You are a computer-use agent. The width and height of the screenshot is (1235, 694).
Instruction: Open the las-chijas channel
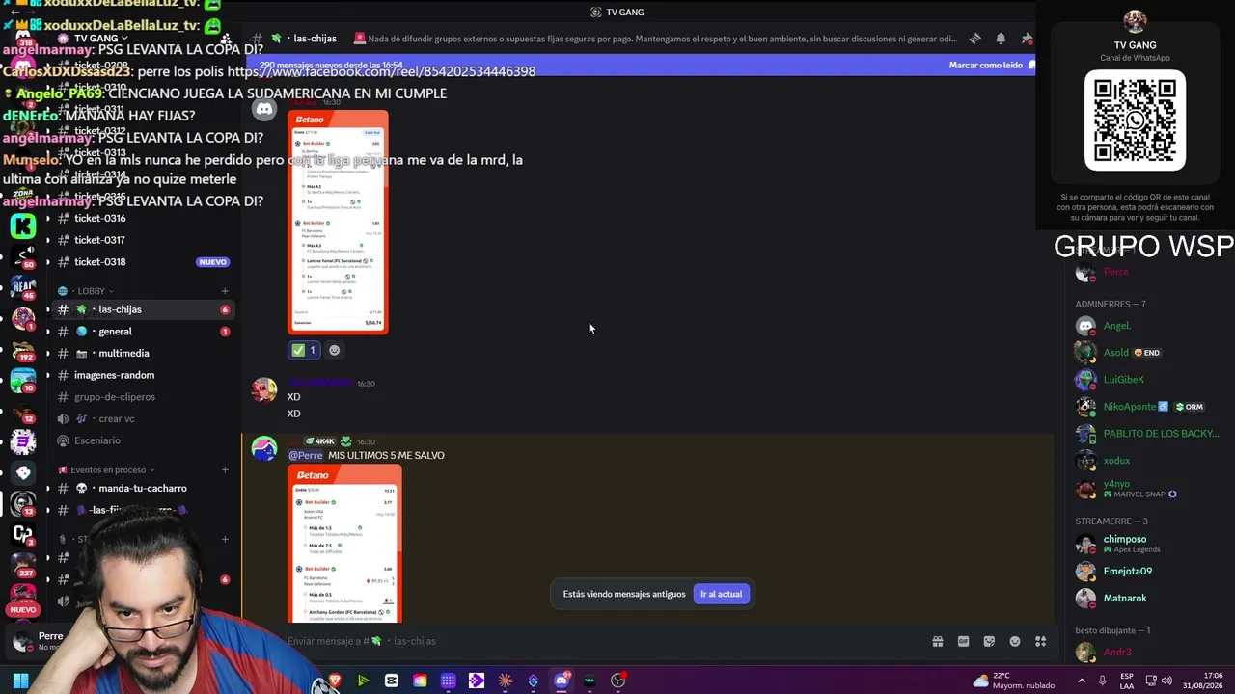click(143, 309)
